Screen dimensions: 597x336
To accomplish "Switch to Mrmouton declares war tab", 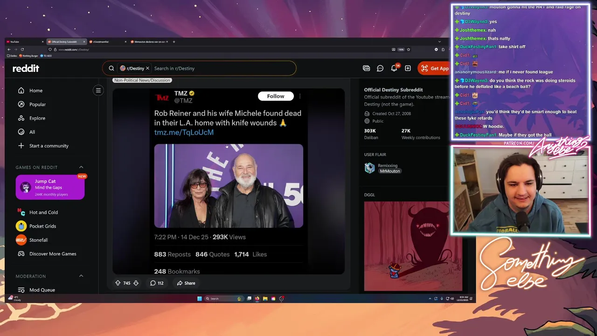I will [149, 42].
